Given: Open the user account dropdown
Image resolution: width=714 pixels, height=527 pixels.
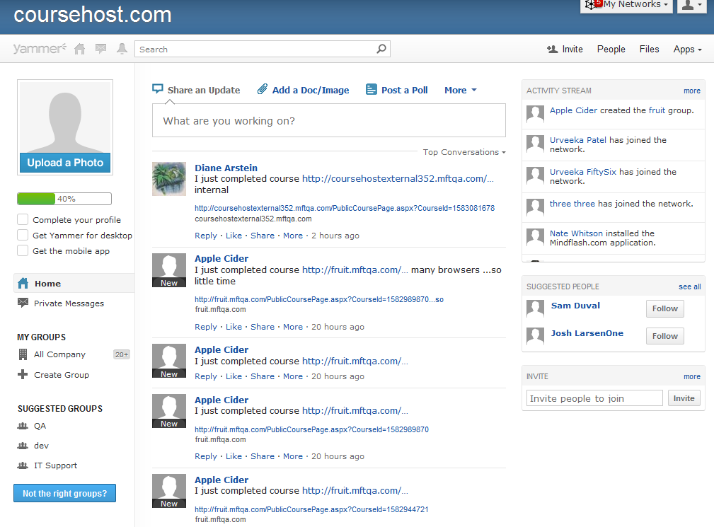Looking at the screenshot, I should (x=692, y=4).
